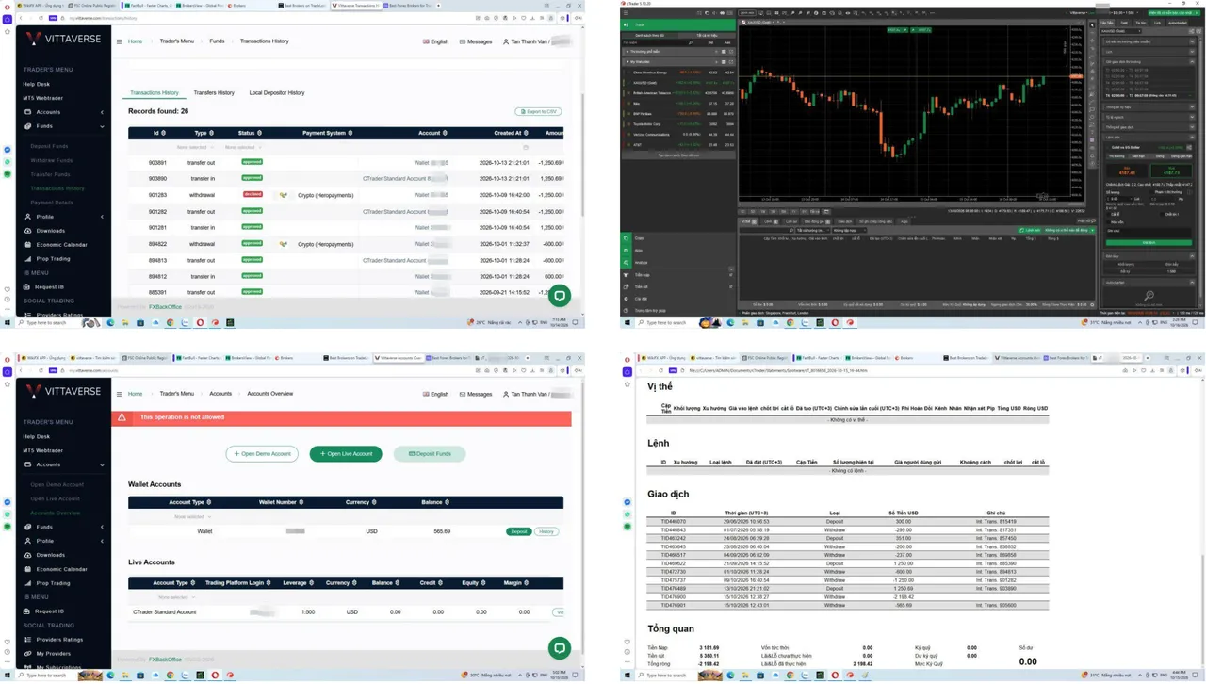Click the TID446070 row in the statement

point(847,521)
